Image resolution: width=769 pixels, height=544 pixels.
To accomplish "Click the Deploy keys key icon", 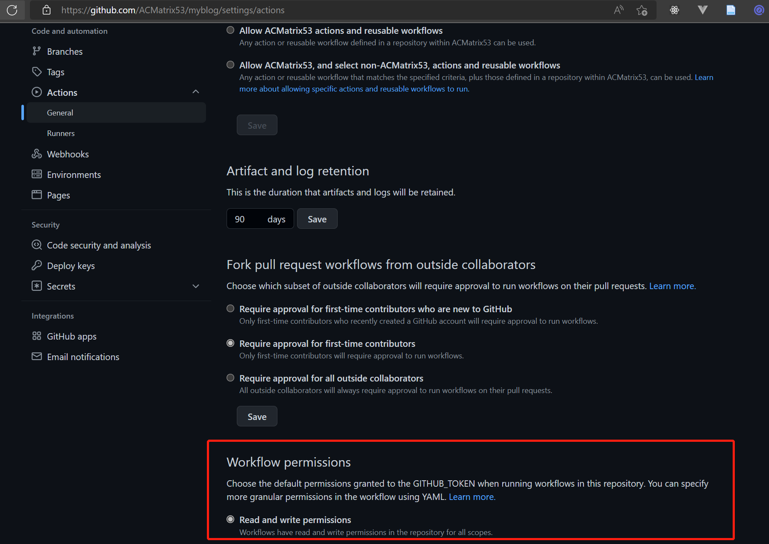I will point(37,265).
